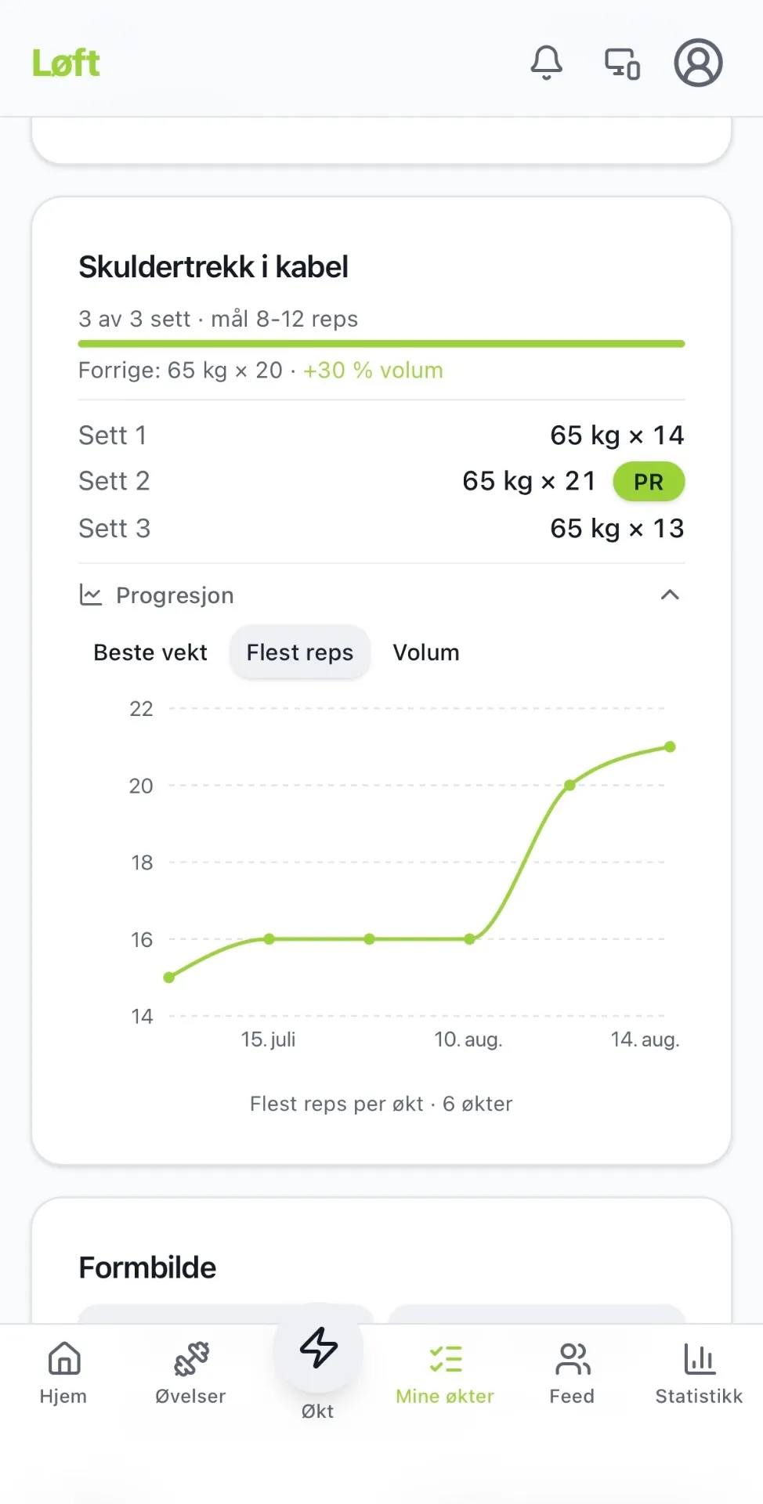The width and height of the screenshot is (763, 1504).
Task: Open Feed people icon
Action: tap(573, 1358)
